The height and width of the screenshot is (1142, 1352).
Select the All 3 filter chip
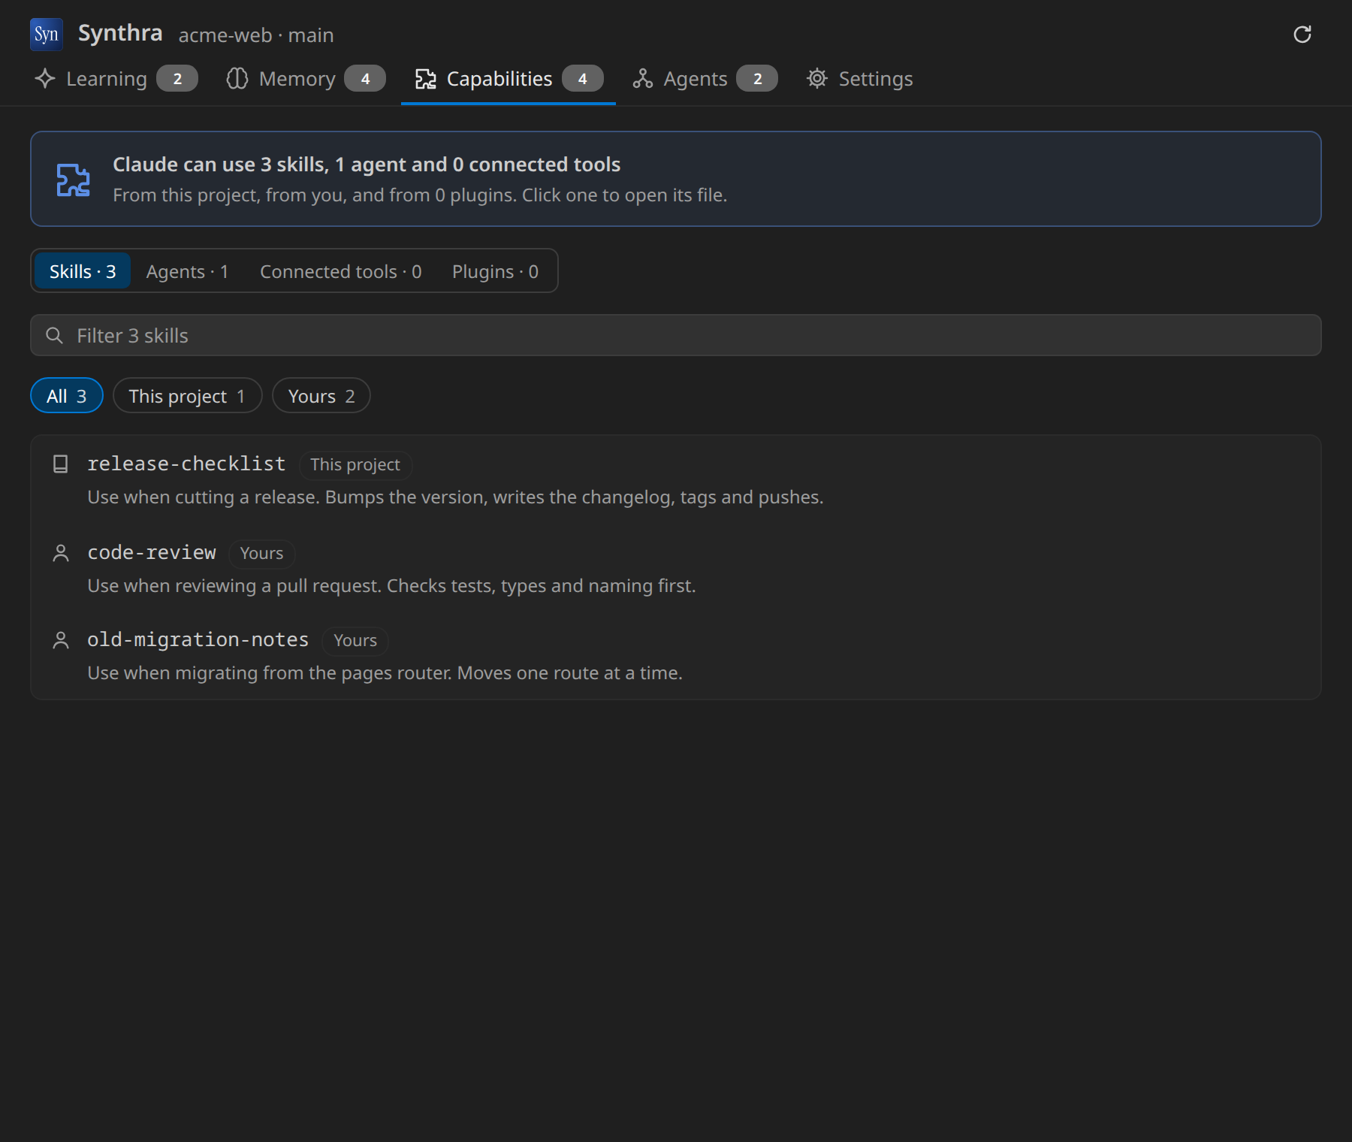(x=67, y=396)
